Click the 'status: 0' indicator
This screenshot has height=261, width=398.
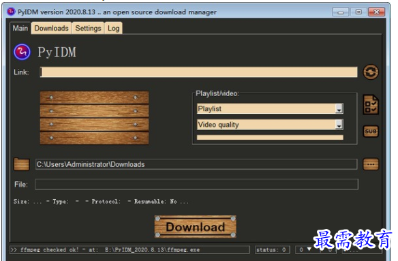(x=272, y=249)
